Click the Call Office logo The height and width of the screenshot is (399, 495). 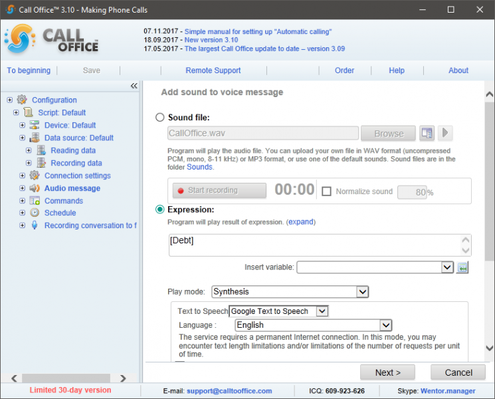click(x=52, y=39)
